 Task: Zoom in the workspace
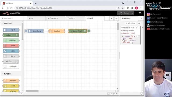coord(116,94)
